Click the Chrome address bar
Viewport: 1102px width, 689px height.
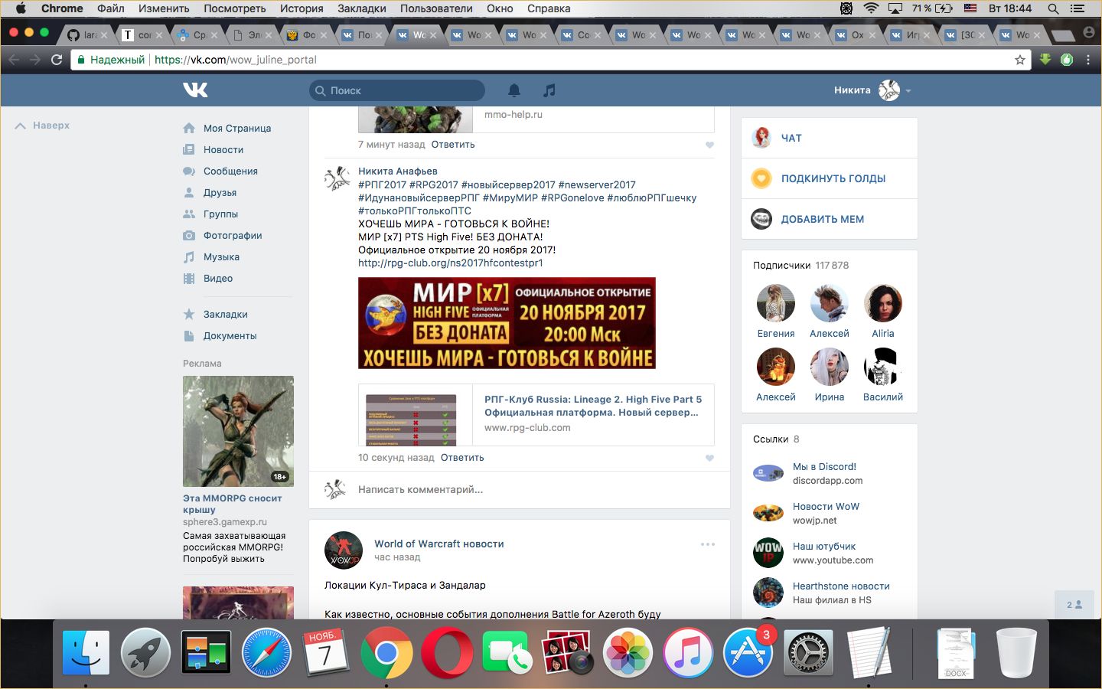(x=551, y=60)
